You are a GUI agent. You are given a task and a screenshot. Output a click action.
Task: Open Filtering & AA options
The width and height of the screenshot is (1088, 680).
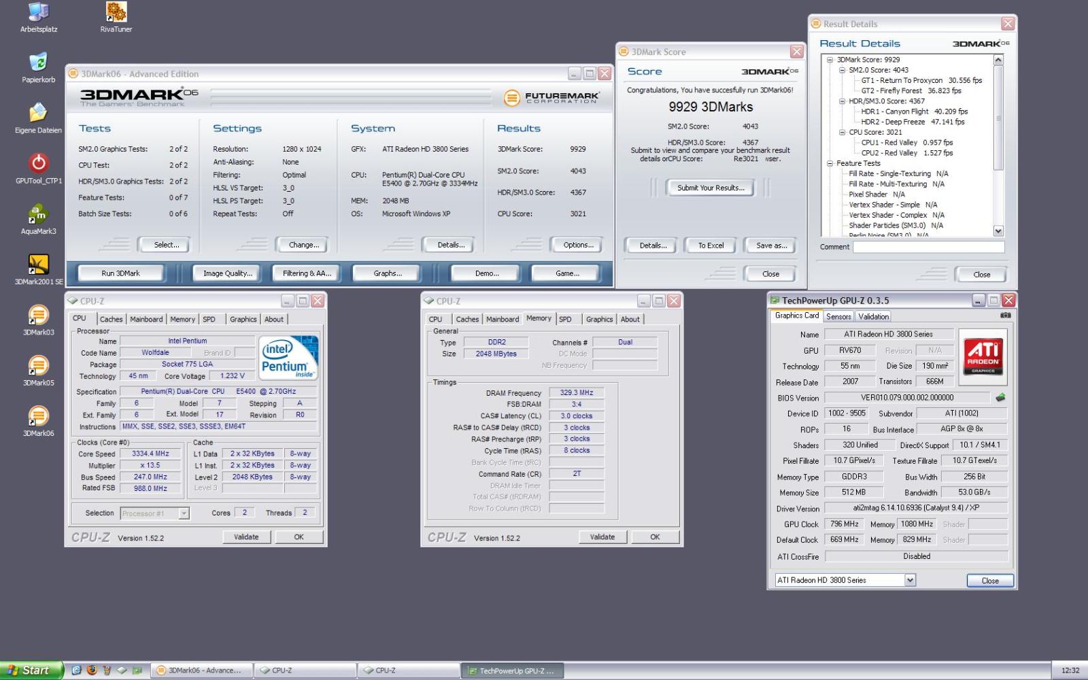coord(307,273)
